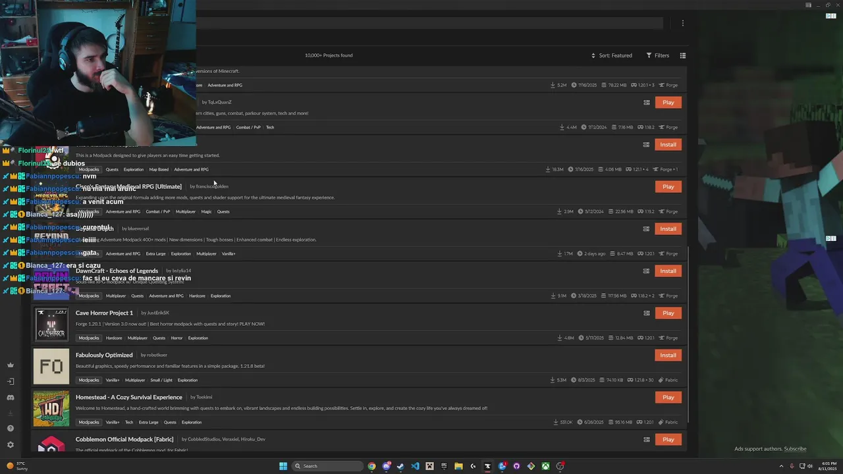Open the Minecraft launcher from the taskbar
The width and height of the screenshot is (843, 474).
(x=429, y=466)
